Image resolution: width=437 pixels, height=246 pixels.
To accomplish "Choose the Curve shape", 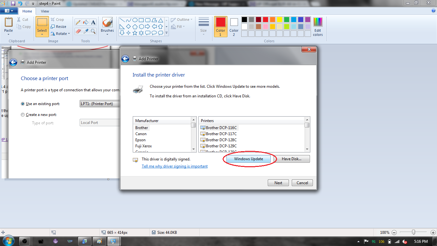I will [128, 20].
